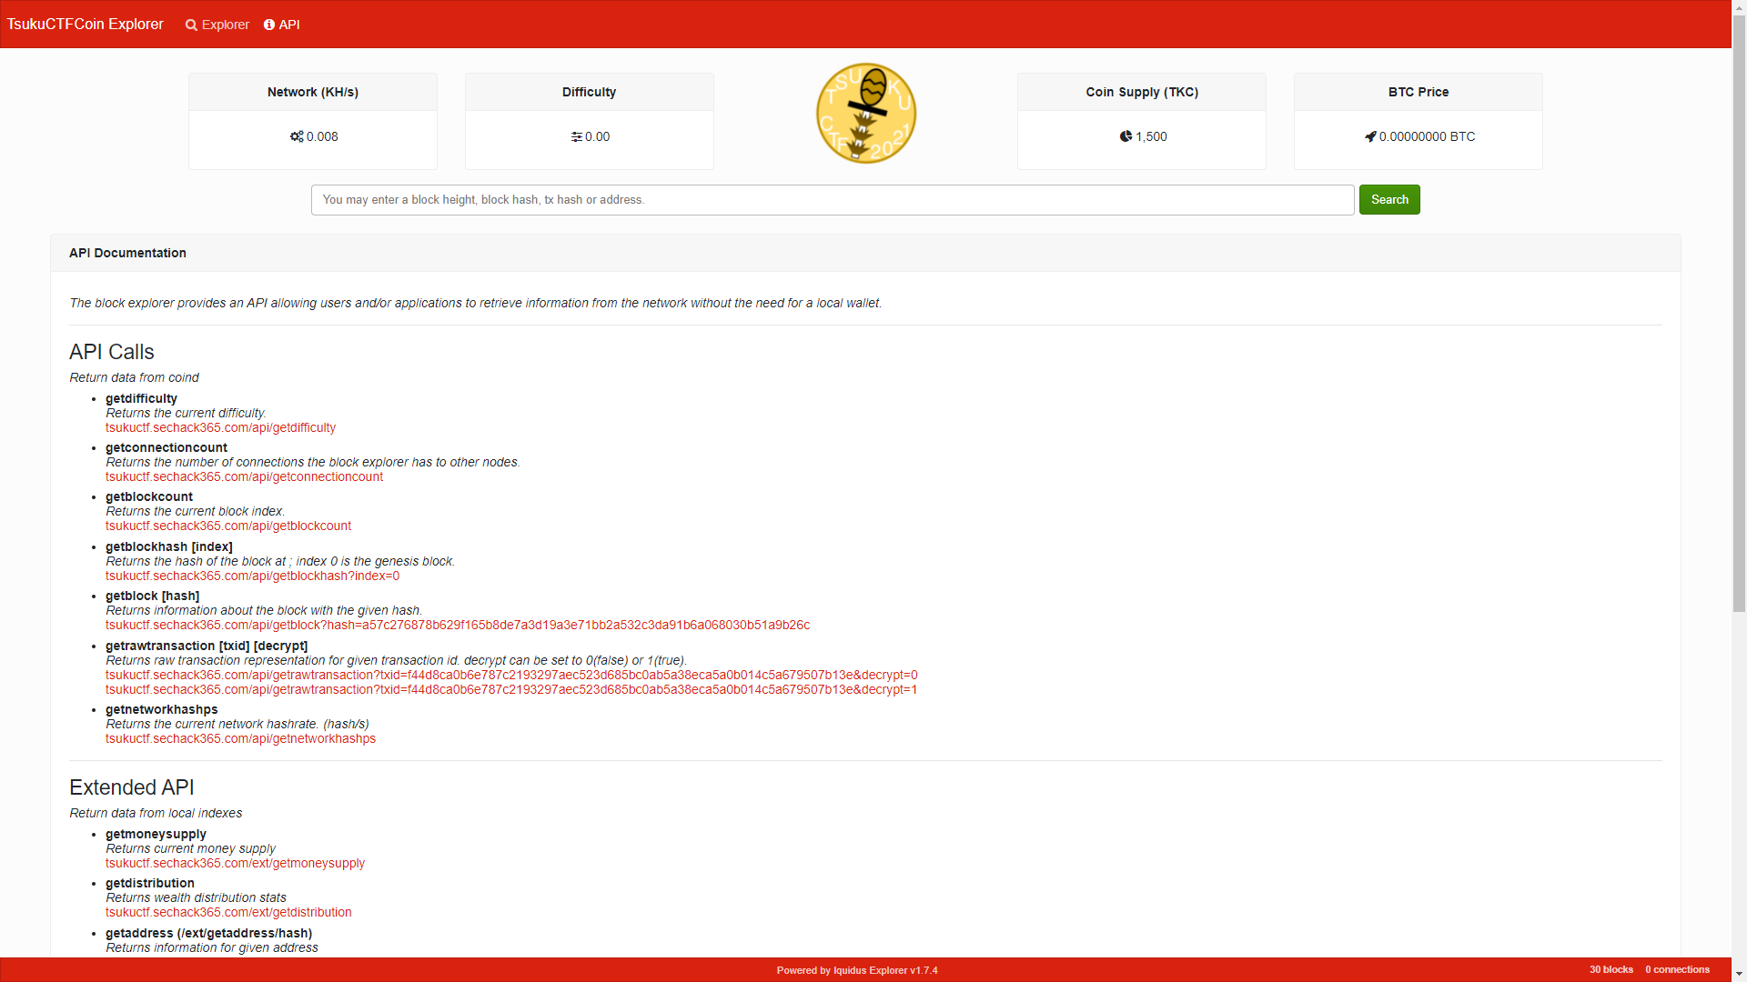Screen dimensions: 1747x982
Task: Focus the block hash search field
Action: [x=832, y=200]
